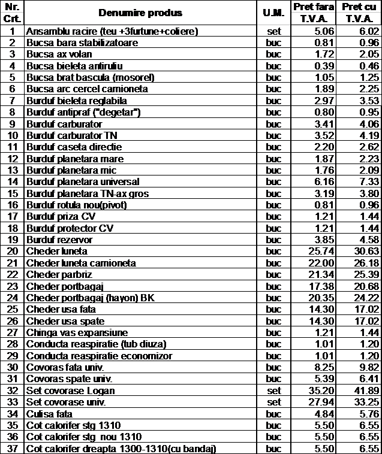The image size is (382, 454).
Task: Select the 'Set covorase Logan' product
Action: (x=140, y=391)
